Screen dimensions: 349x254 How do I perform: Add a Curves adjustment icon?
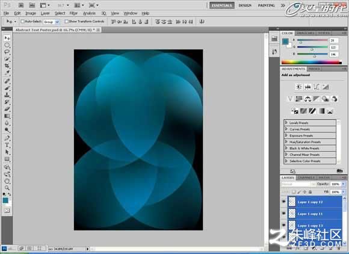(317, 87)
